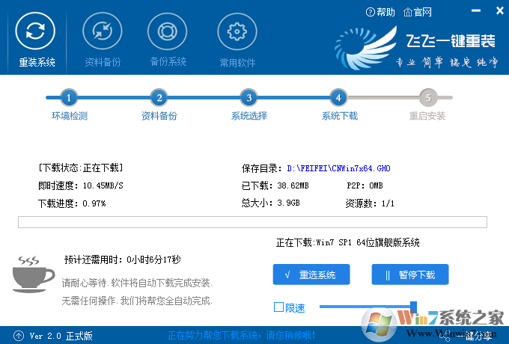Select step 1 环境检测 circle
509x344 pixels.
(69, 97)
